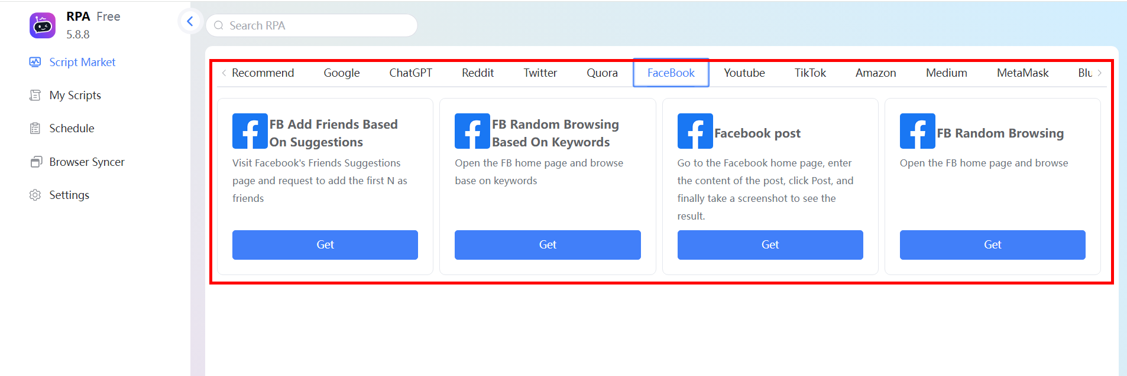1127x376 pixels.
Task: Open the Recommend tab
Action: pyautogui.click(x=263, y=73)
